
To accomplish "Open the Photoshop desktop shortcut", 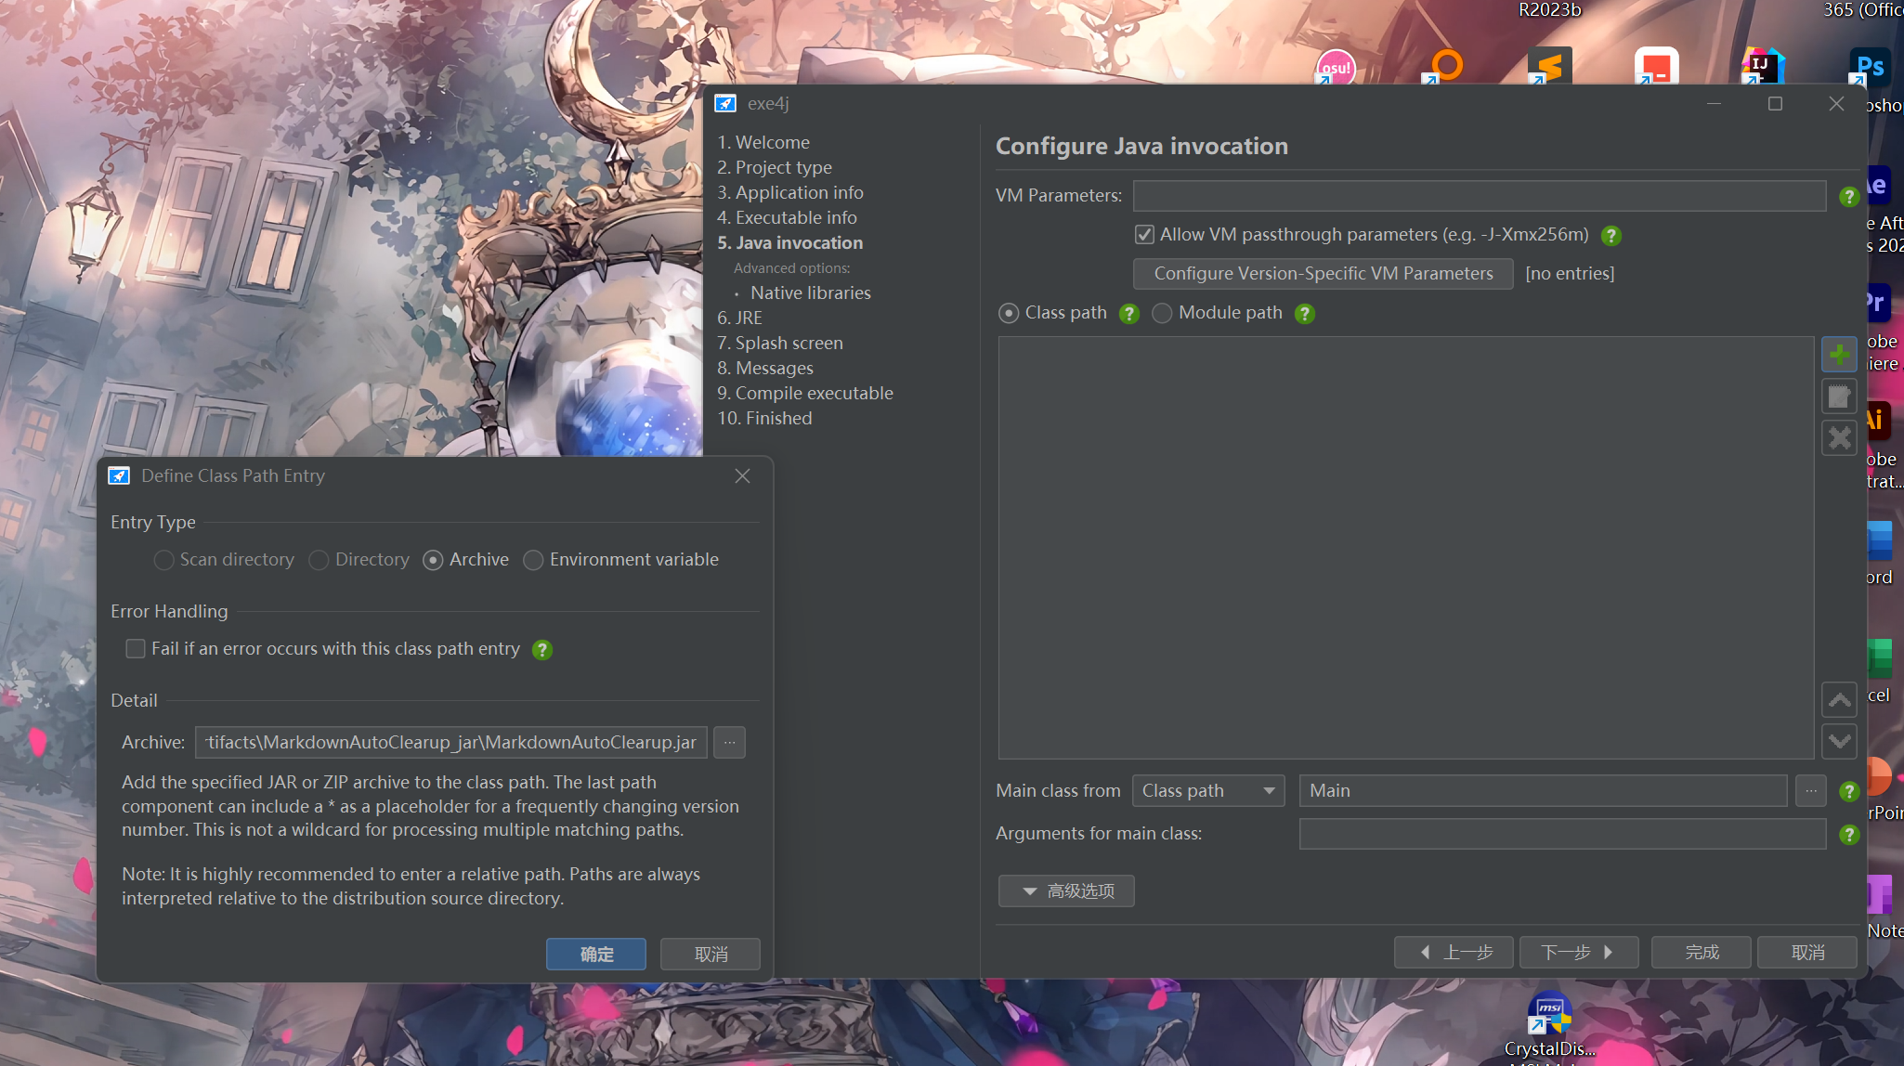I will coord(1869,67).
